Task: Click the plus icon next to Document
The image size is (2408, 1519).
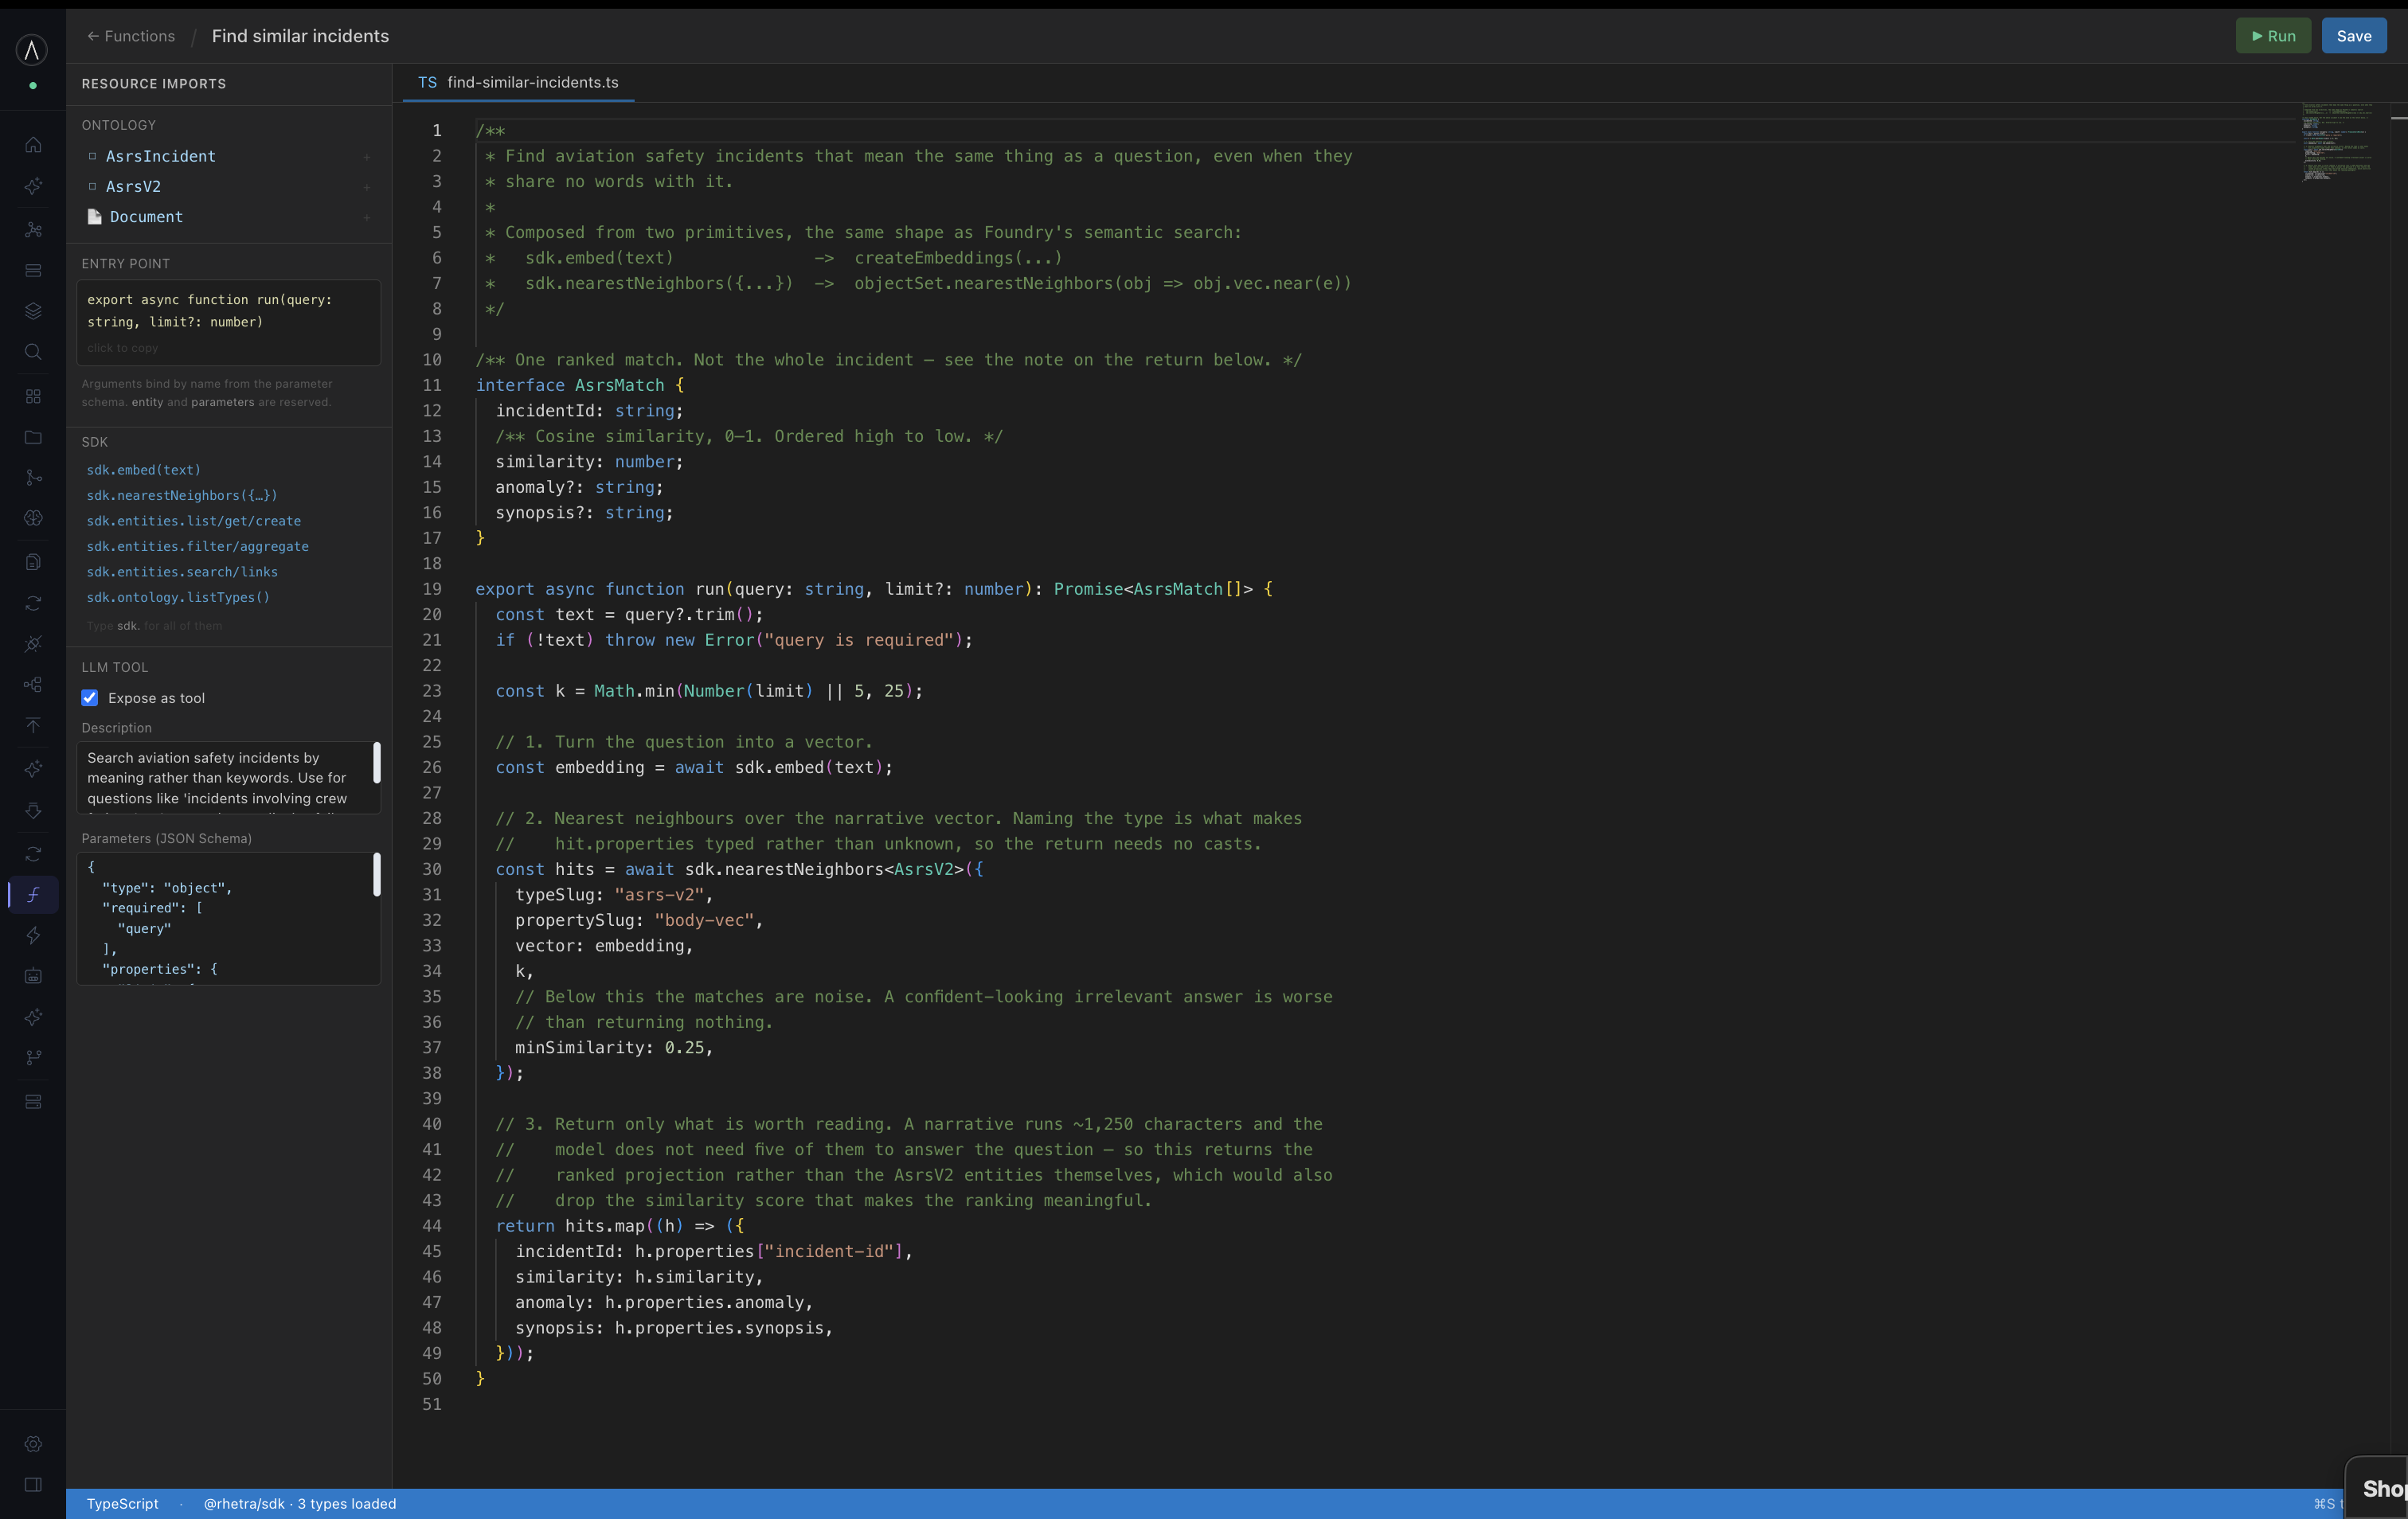Action: click(x=367, y=217)
